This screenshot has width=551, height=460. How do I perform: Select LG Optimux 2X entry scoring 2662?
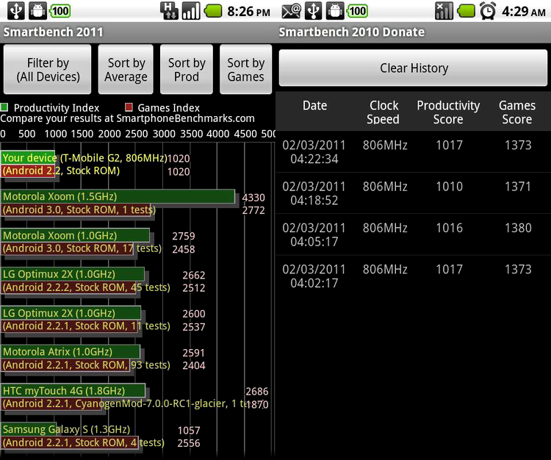(x=73, y=274)
